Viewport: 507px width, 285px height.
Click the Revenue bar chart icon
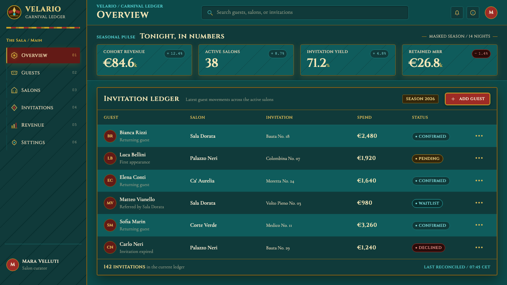pos(14,125)
